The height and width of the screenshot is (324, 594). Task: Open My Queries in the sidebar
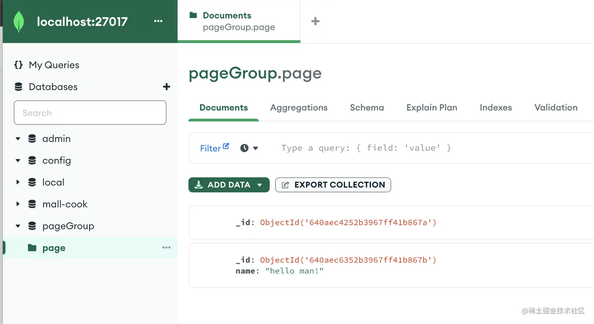(54, 65)
